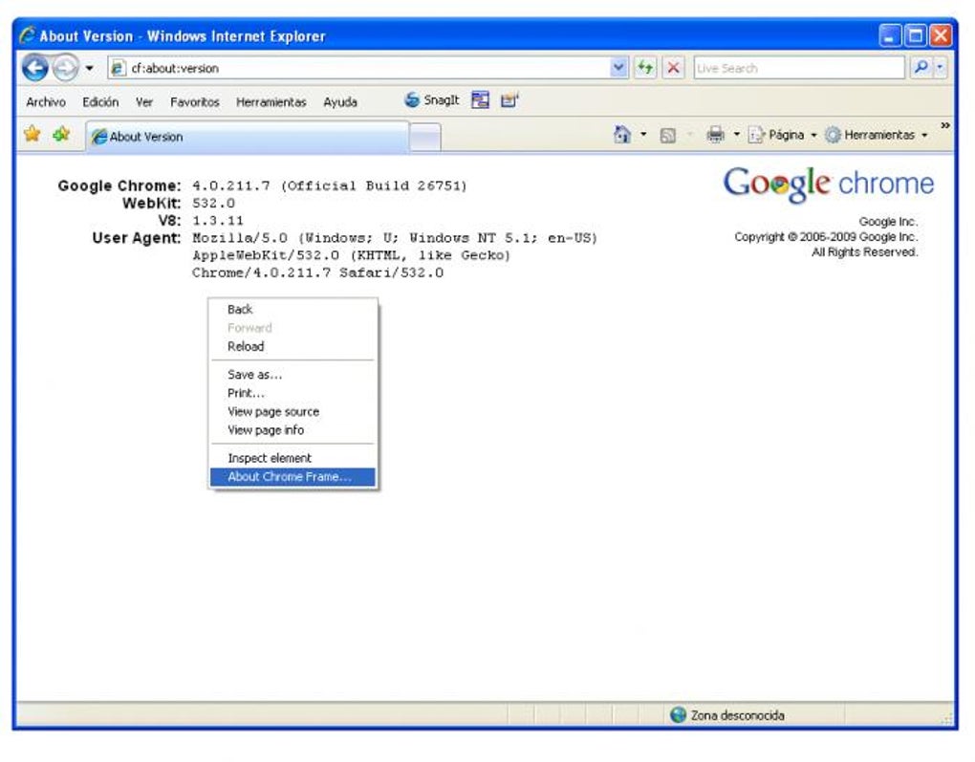
Task: Choose Inspect element in context menu
Action: [292, 458]
